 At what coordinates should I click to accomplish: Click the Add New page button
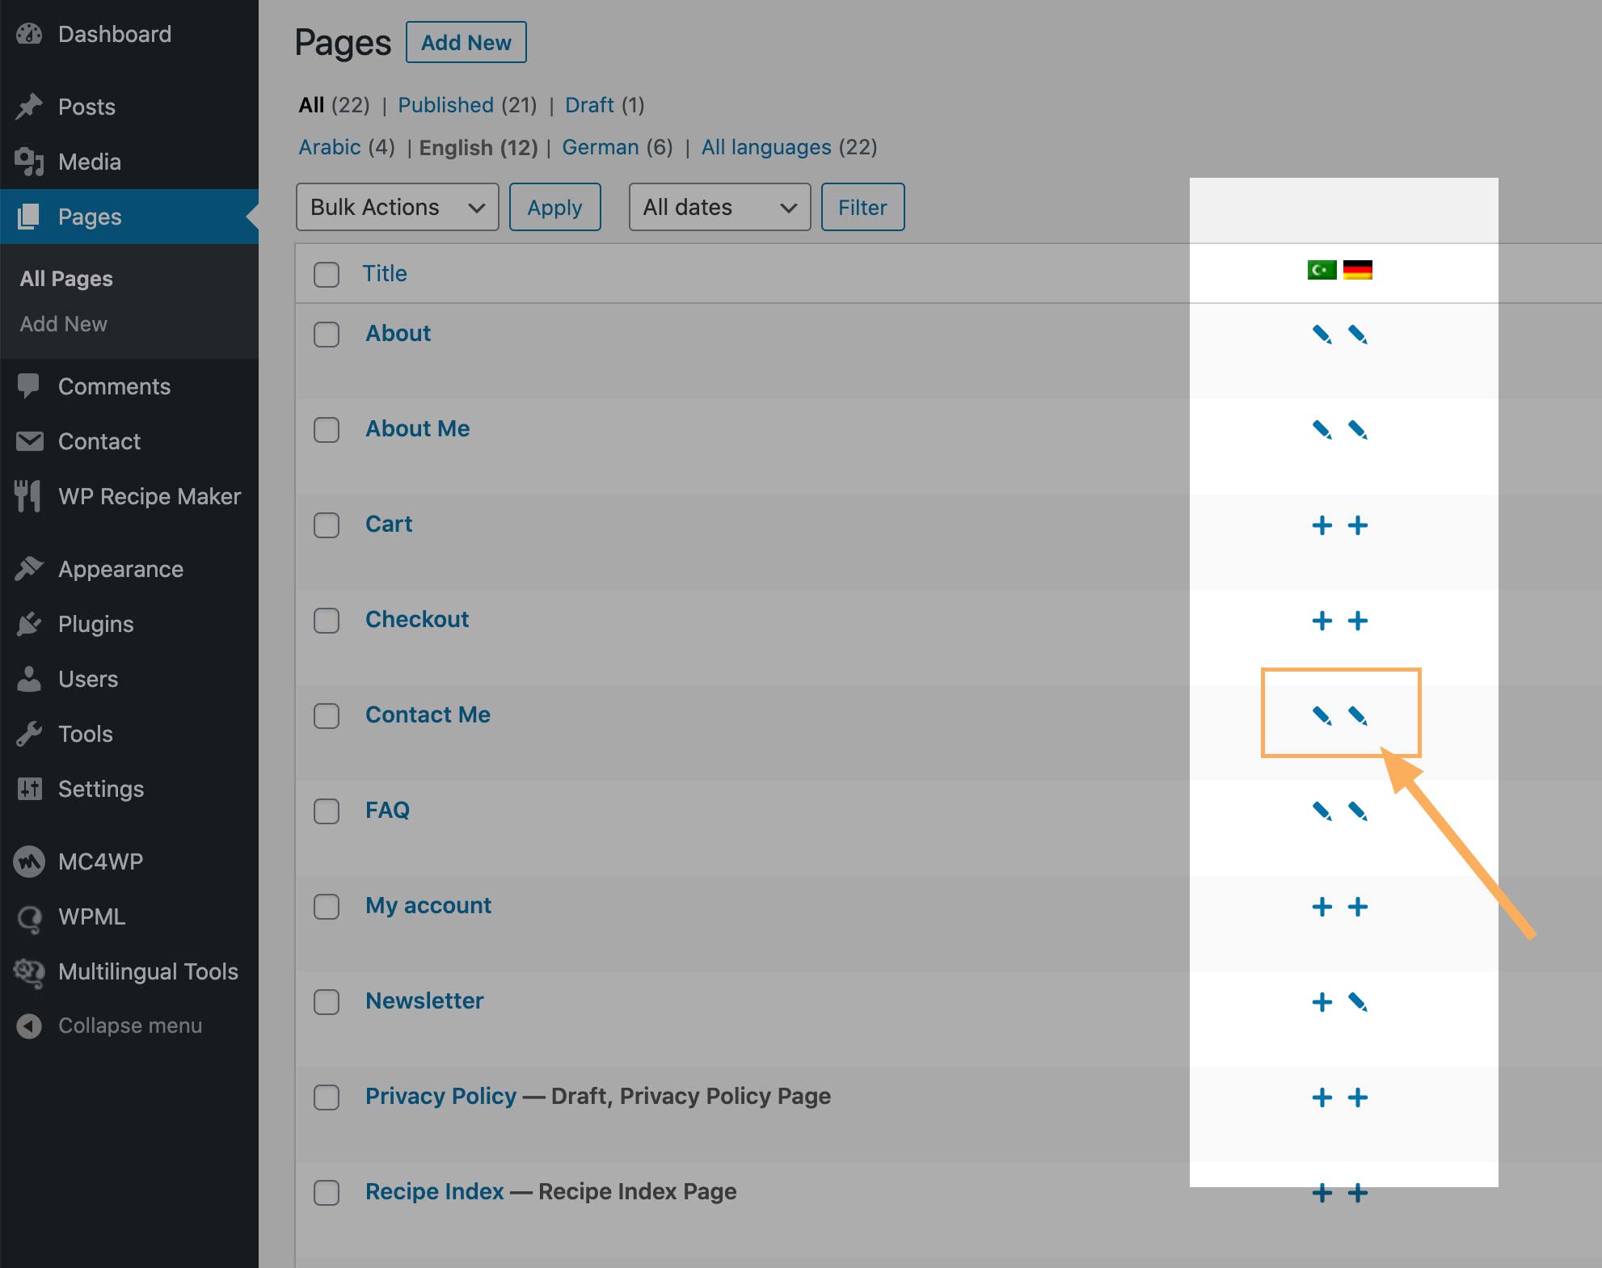466,42
